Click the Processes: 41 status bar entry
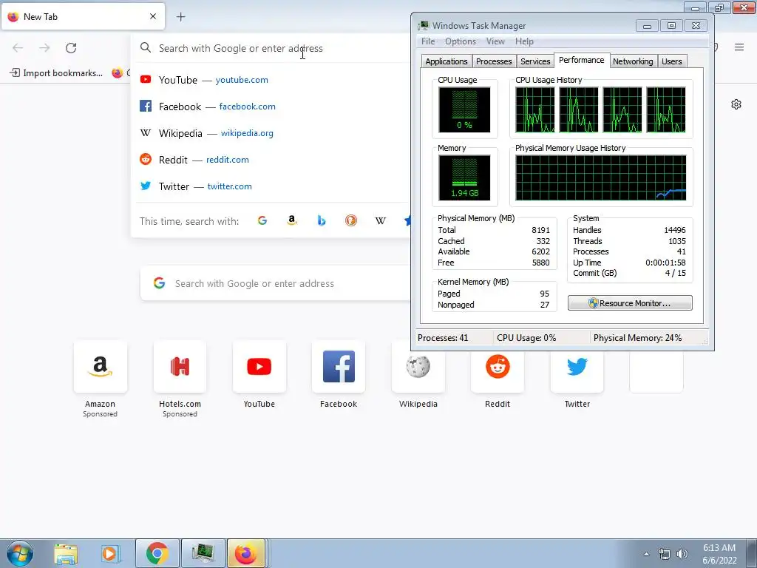The width and height of the screenshot is (757, 568). [443, 338]
